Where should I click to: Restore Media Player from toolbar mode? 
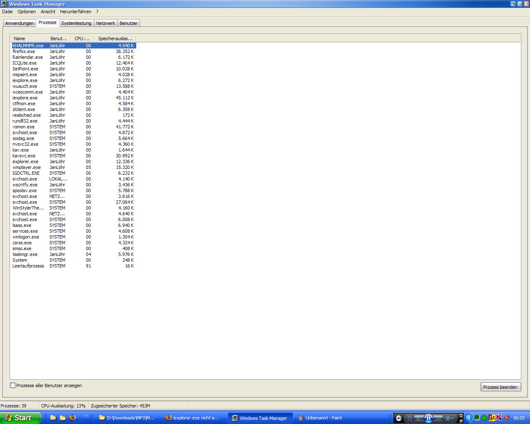pos(461,420)
